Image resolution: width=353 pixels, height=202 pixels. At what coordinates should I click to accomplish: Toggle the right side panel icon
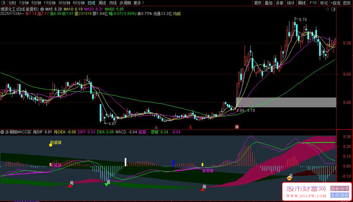[334, 9]
